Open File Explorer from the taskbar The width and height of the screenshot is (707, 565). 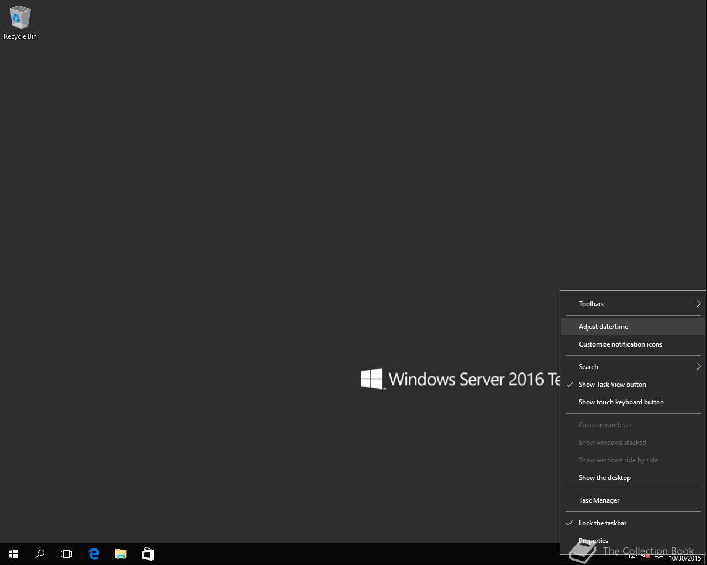click(120, 554)
